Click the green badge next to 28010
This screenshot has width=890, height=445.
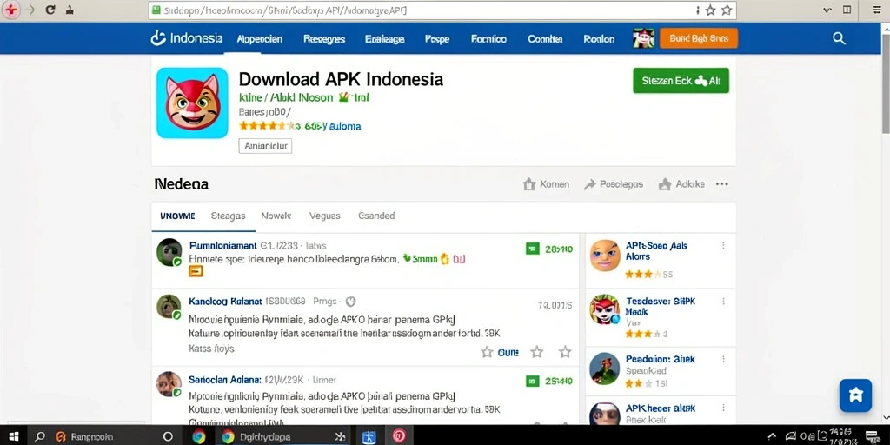(533, 248)
